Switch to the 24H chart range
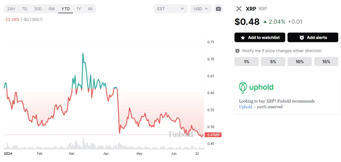 tap(11, 9)
